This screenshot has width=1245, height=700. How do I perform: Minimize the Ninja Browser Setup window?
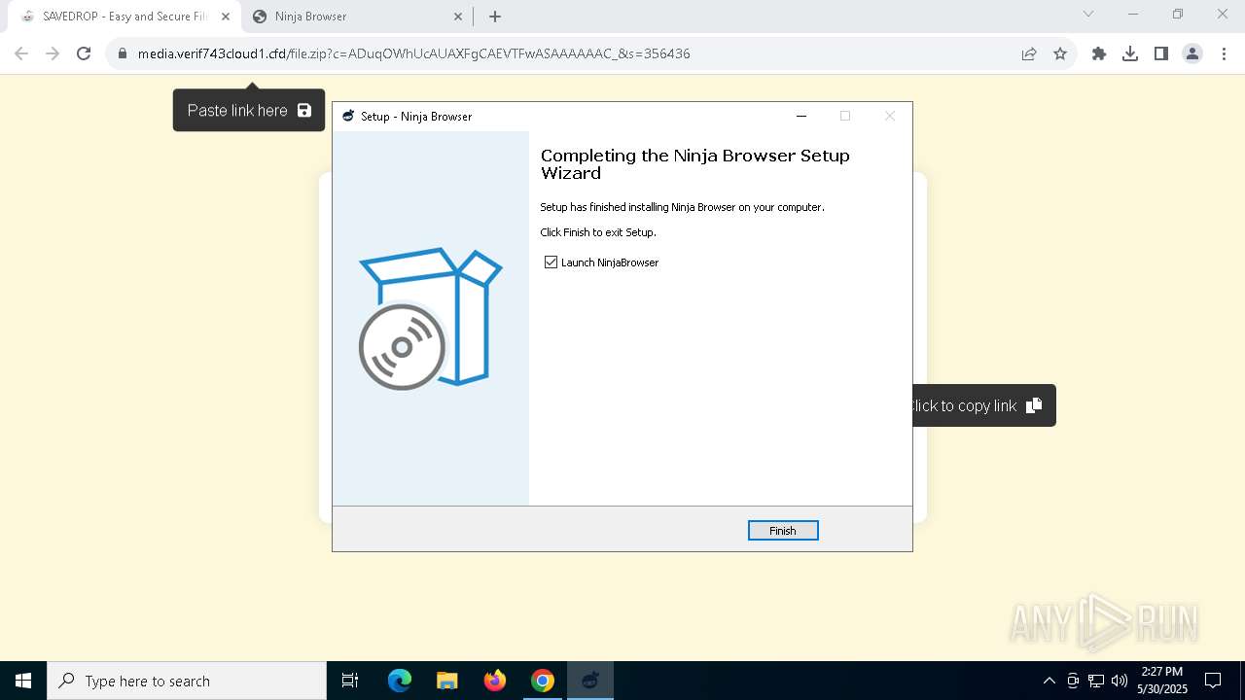tap(801, 116)
